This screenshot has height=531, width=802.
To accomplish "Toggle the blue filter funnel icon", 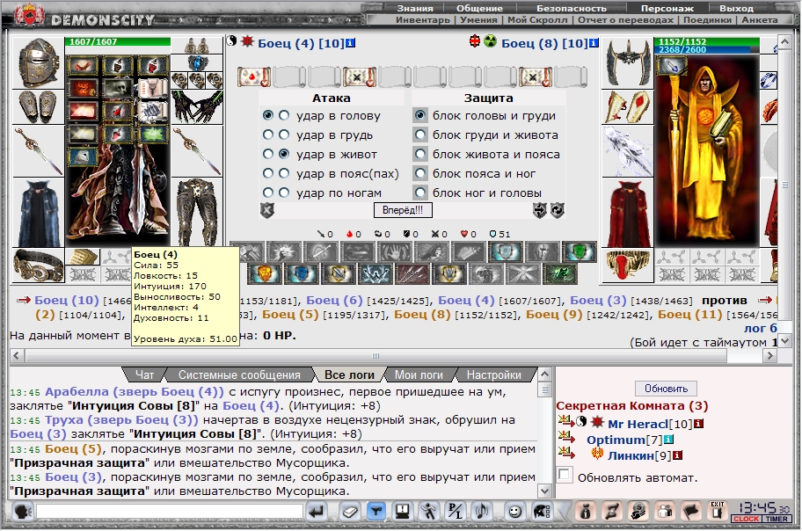I will (x=376, y=511).
